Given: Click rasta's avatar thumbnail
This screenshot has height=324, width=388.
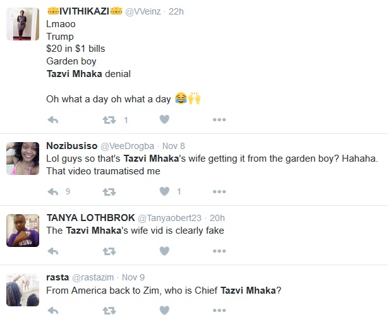Looking at the screenshot, I should coord(23,290).
